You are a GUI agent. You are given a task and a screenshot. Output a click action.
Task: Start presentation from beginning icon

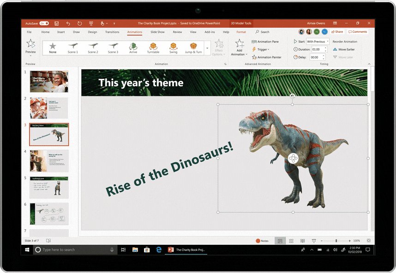[91, 23]
